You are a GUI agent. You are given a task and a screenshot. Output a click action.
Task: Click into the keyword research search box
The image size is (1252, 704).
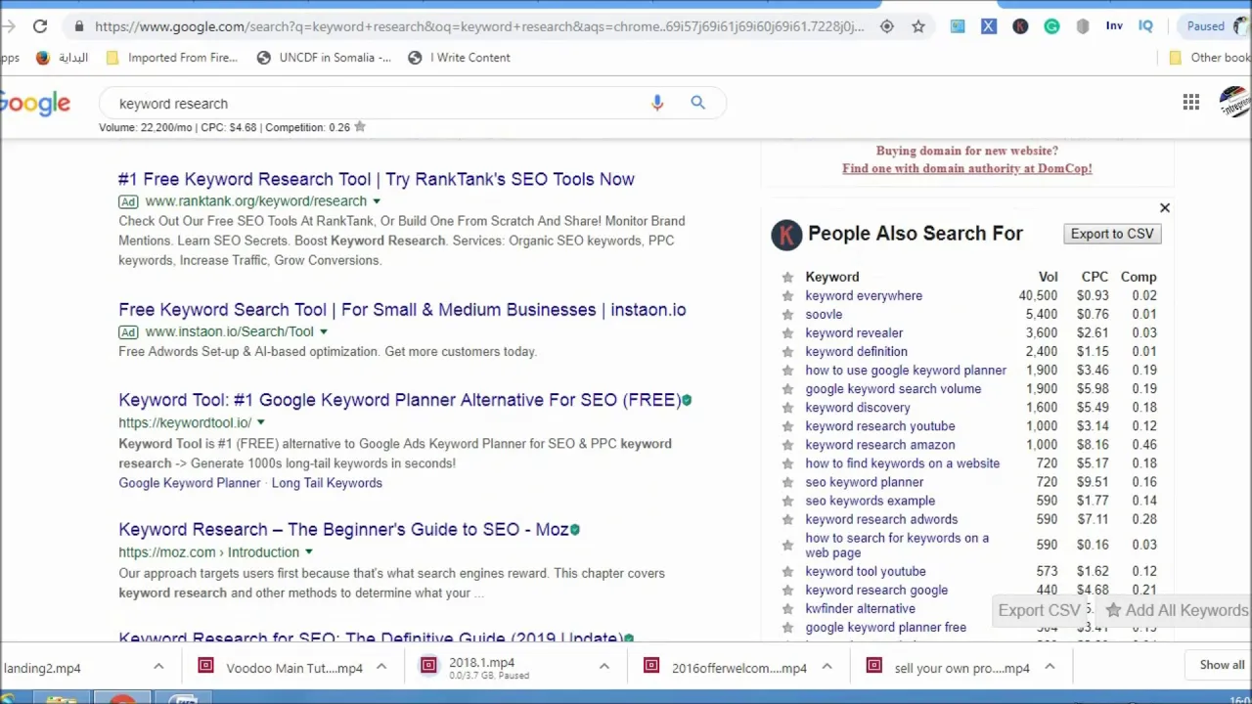pyautogui.click(x=377, y=104)
